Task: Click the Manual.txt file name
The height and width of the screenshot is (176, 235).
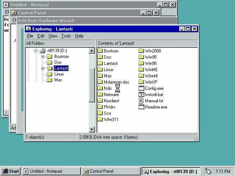Action: tap(154, 101)
